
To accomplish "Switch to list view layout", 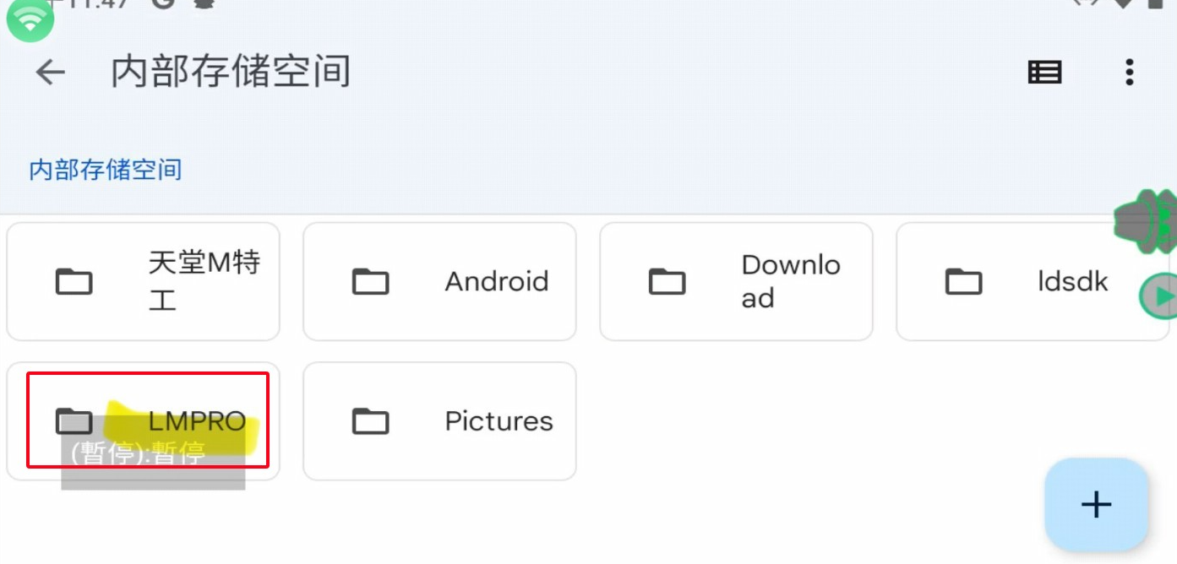I will tap(1044, 73).
